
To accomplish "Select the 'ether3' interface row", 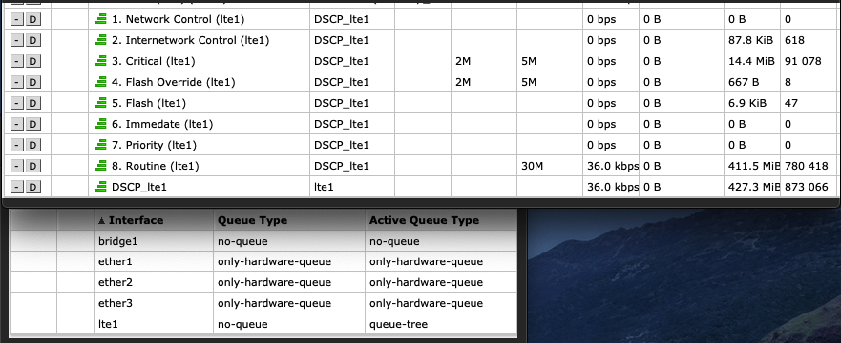I will click(263, 303).
